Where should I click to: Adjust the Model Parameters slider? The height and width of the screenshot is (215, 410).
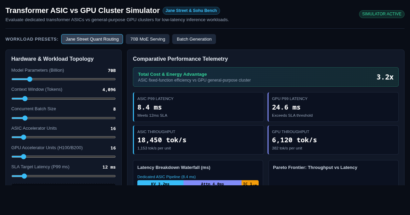tap(64, 79)
